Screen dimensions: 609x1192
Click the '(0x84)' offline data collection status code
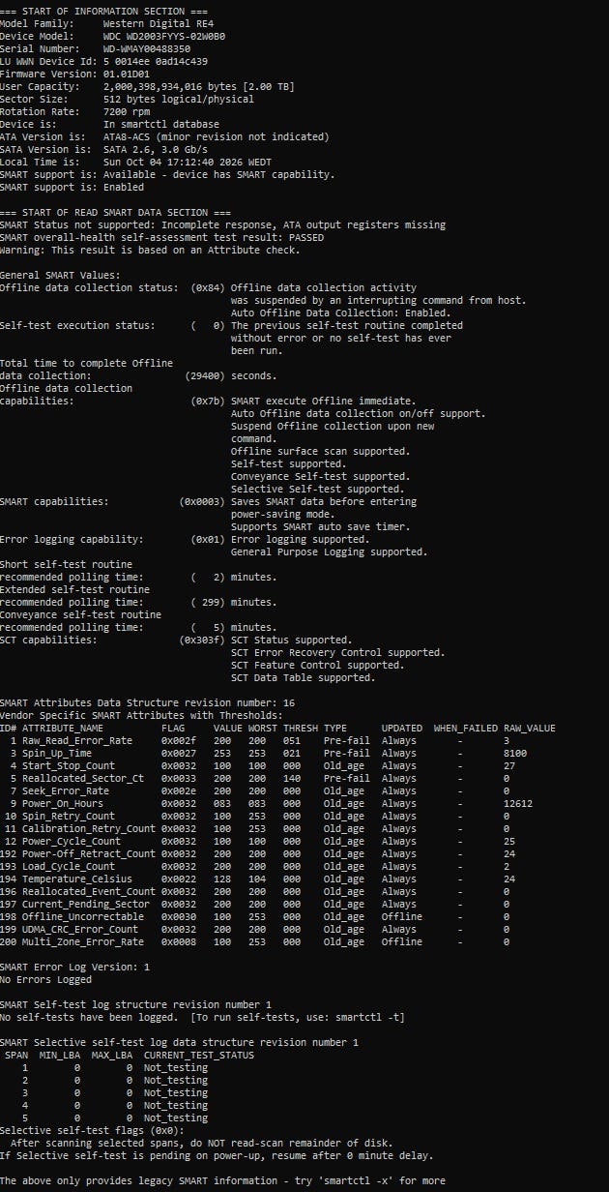pyautogui.click(x=208, y=287)
